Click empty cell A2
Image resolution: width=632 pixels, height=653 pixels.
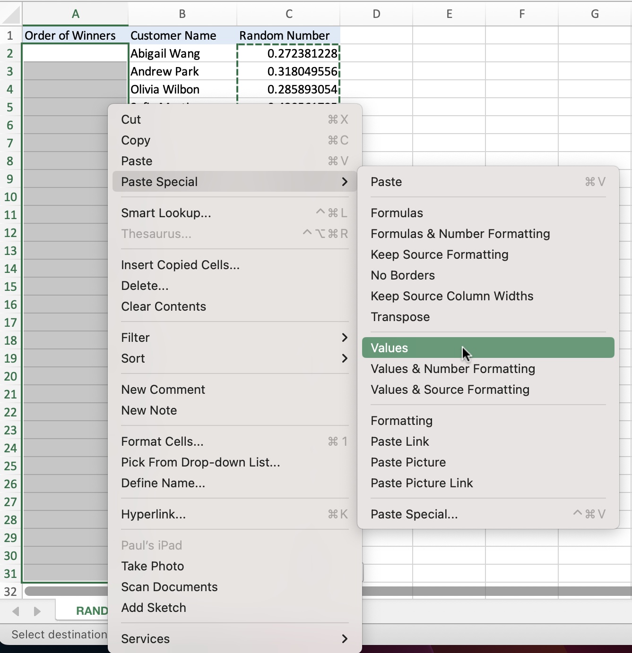[x=75, y=53]
